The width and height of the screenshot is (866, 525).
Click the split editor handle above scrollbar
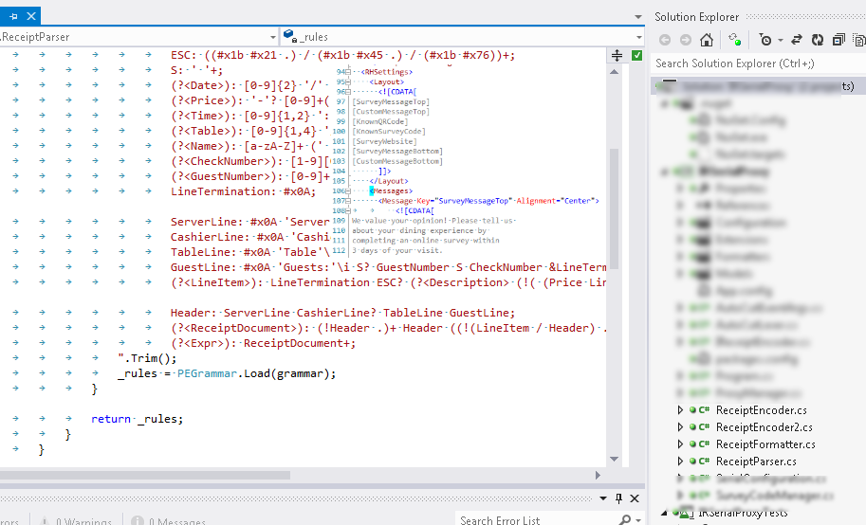pyautogui.click(x=616, y=56)
